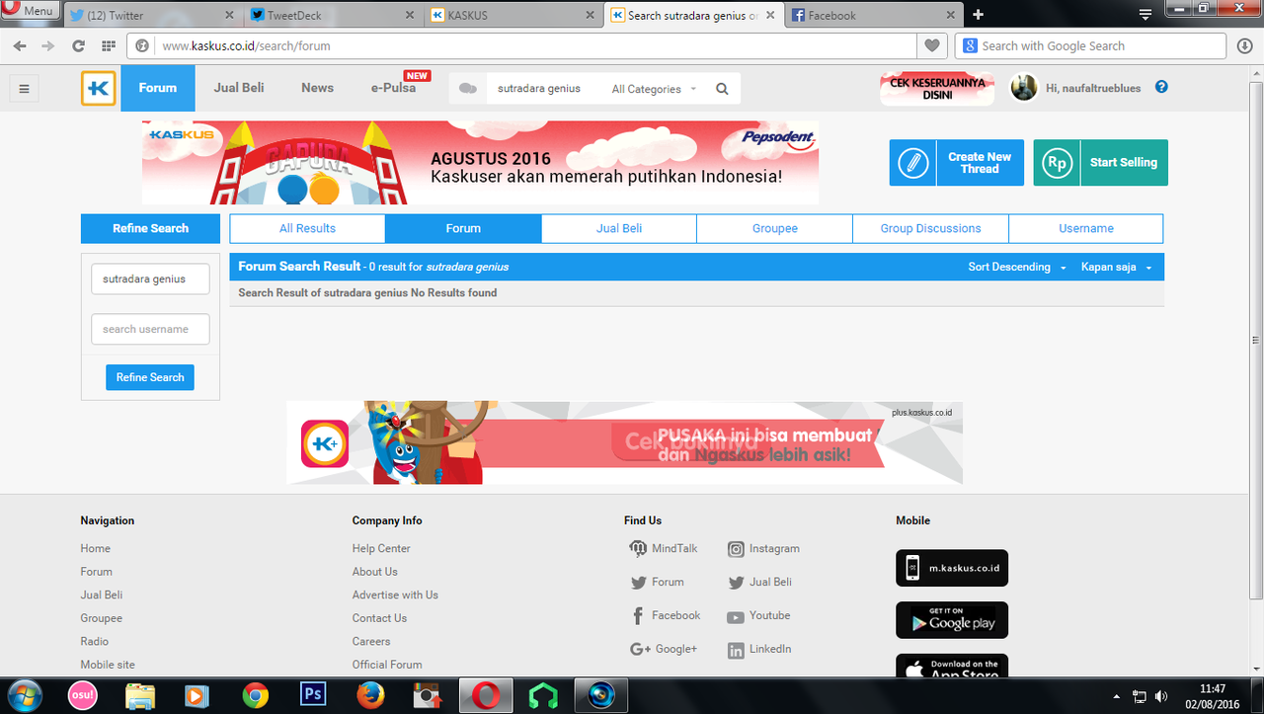Open the Careers footer link
This screenshot has width=1264, height=714.
click(371, 641)
